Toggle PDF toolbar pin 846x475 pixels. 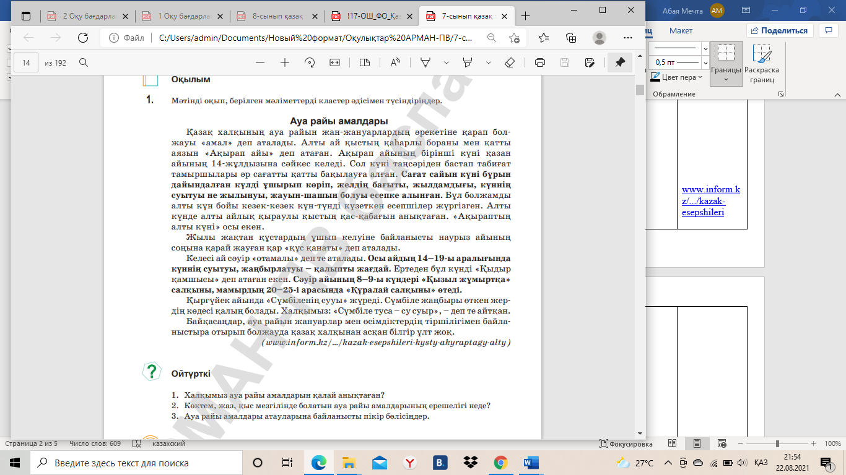coord(619,62)
